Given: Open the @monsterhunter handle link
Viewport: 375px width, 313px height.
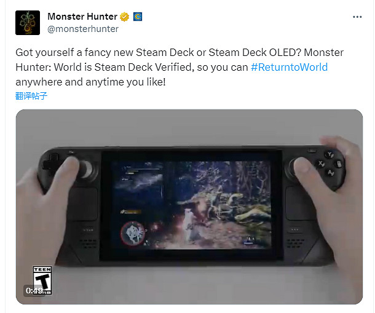Looking at the screenshot, I should [83, 29].
